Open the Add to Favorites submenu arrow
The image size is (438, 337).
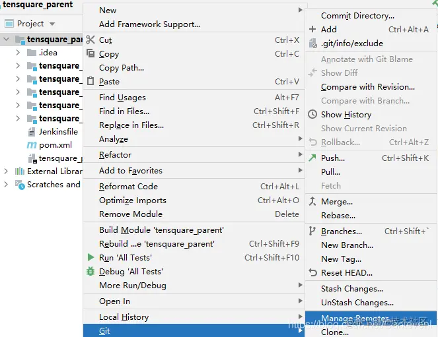click(301, 170)
